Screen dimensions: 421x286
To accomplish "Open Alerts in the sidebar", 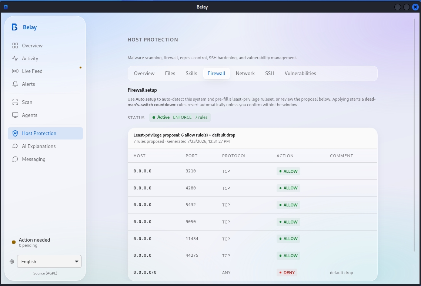I will pos(45,84).
